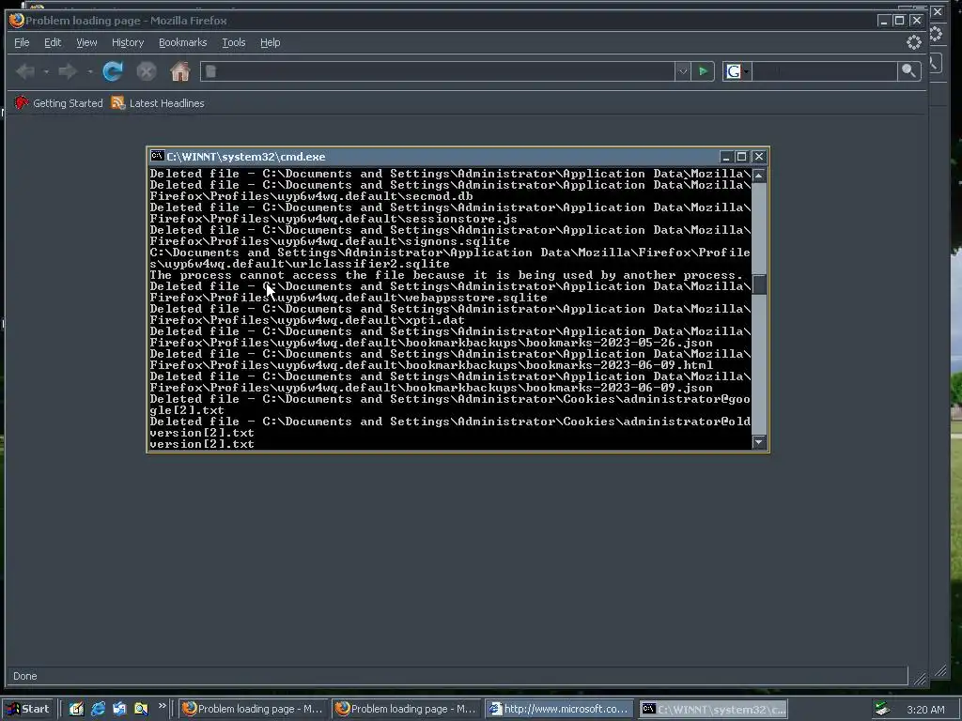Click the Done status bar text
Viewport: 962px width, 721px height.
(x=25, y=676)
